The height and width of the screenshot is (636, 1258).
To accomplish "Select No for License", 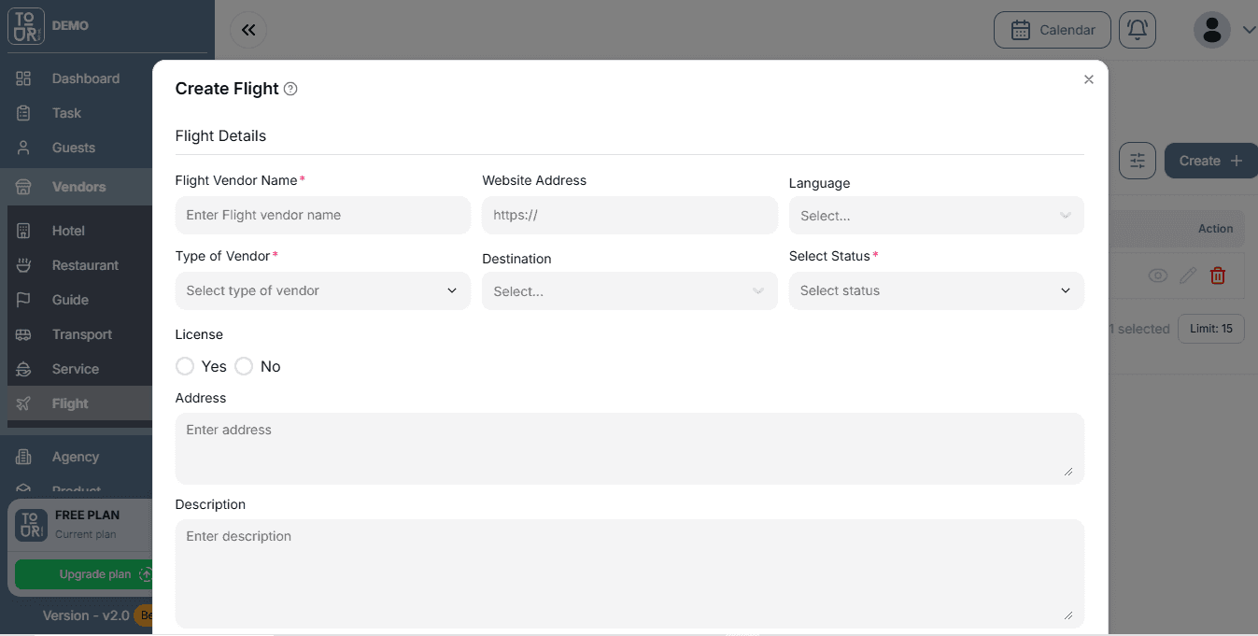I will click(x=244, y=366).
